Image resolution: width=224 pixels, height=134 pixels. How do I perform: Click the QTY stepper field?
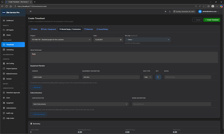tap(158, 77)
